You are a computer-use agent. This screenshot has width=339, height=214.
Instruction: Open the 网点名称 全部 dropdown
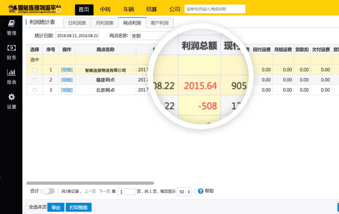pos(148,36)
